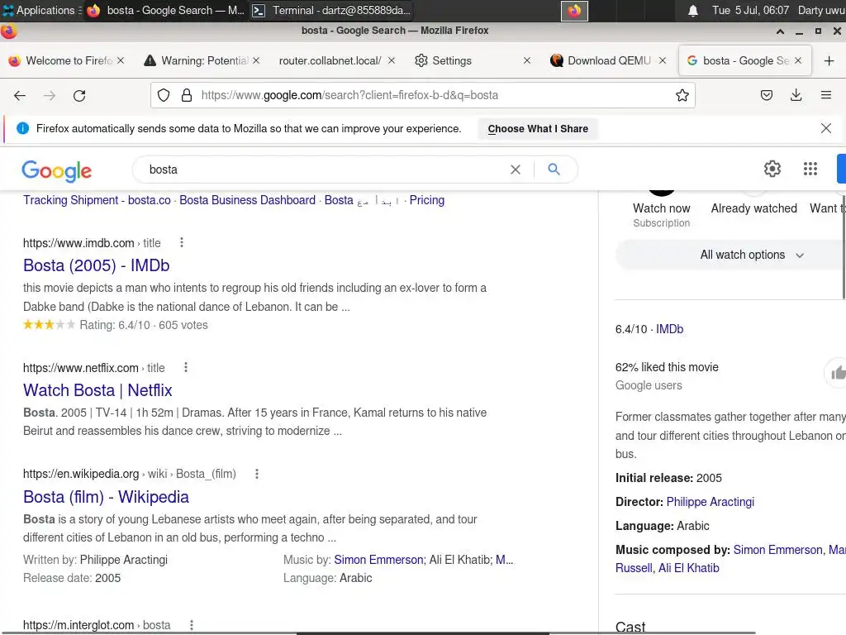Expand All watch options dropdown

pos(752,255)
